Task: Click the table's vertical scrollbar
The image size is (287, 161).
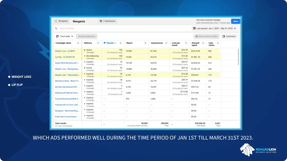Action: (238, 56)
